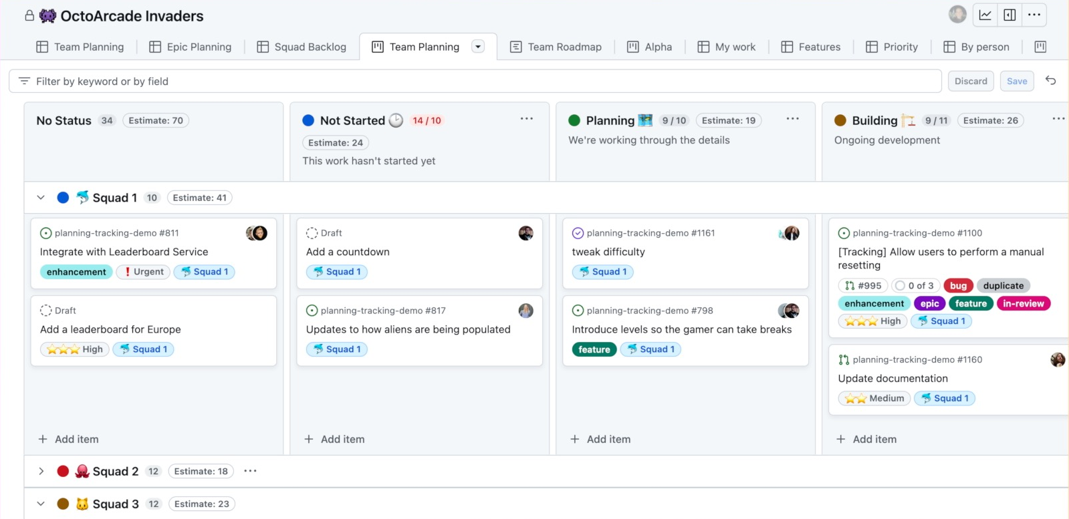
Task: Click draft icon on Add a countdown card
Action: click(x=312, y=233)
